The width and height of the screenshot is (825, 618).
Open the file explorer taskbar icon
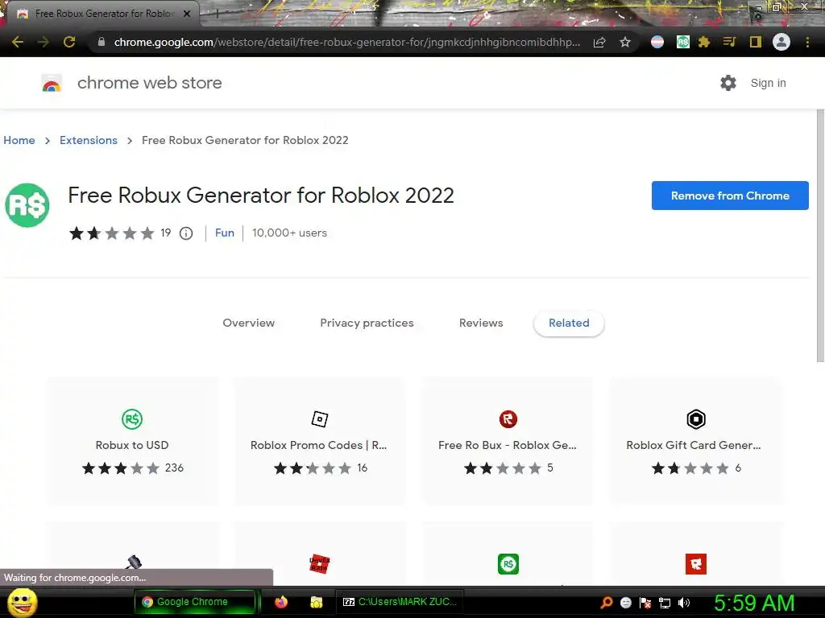tap(316, 602)
